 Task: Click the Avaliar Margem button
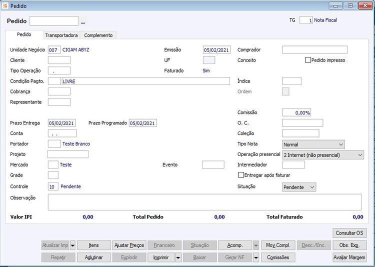pyautogui.click(x=349, y=257)
